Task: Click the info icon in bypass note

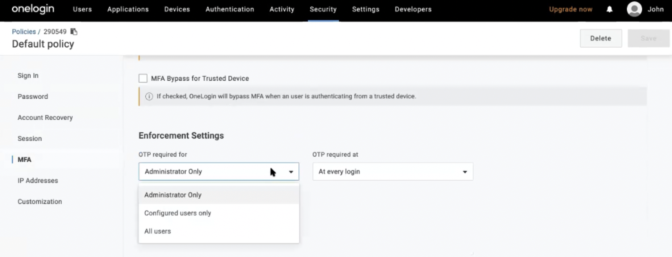Action: (x=149, y=97)
